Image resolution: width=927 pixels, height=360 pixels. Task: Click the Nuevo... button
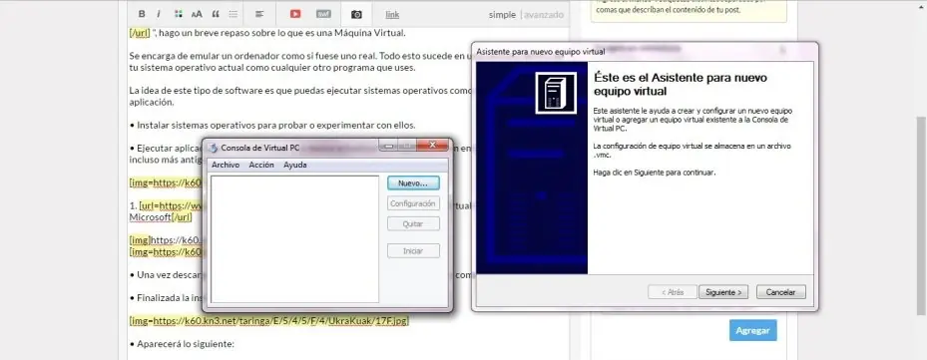tap(413, 183)
